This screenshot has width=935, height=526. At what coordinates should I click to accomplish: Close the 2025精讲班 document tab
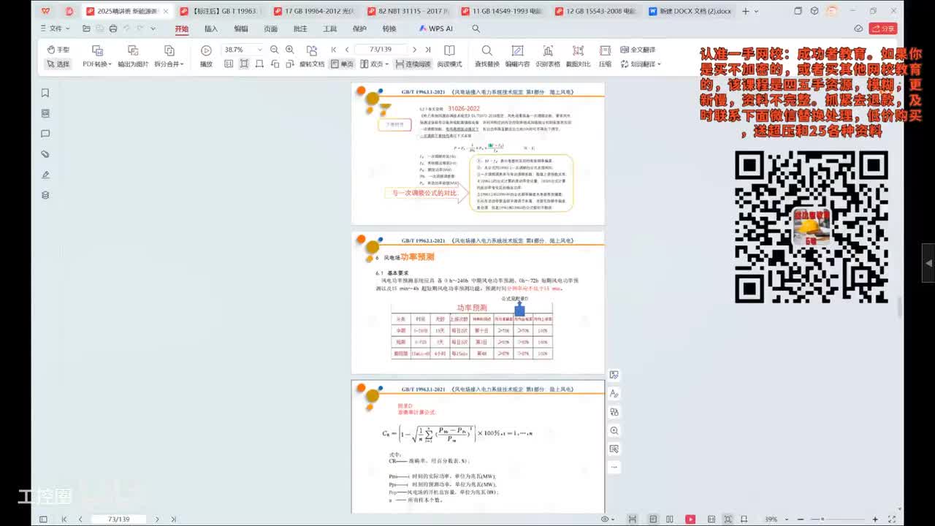166,11
